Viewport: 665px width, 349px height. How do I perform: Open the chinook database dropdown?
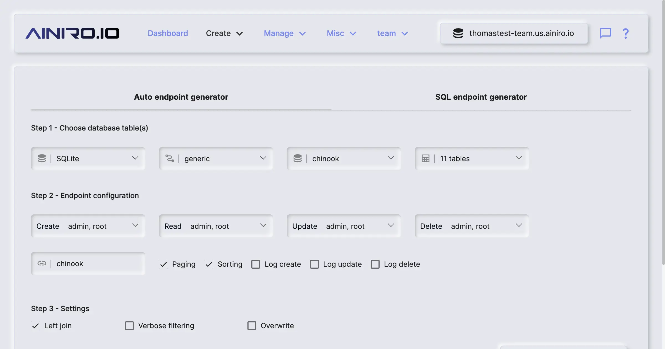[x=344, y=158]
